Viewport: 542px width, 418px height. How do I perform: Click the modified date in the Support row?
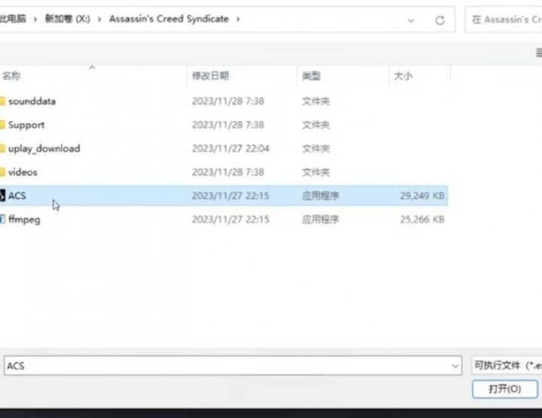(x=228, y=125)
